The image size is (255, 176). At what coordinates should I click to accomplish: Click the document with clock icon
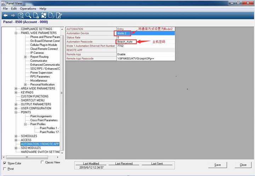(x=51, y=16)
